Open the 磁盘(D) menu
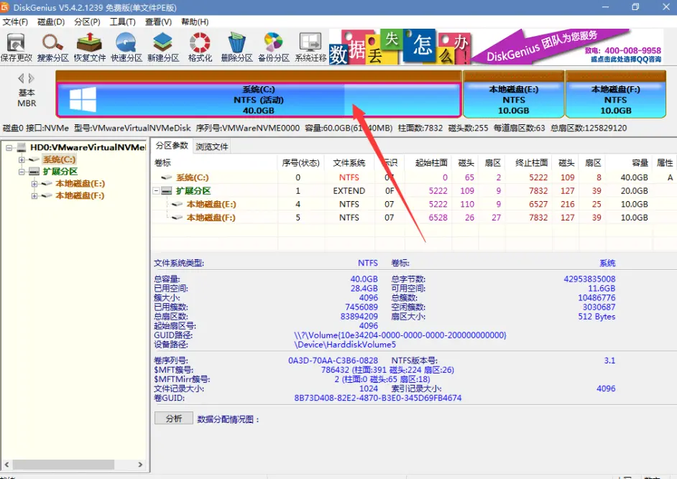677x479 pixels. click(x=51, y=22)
